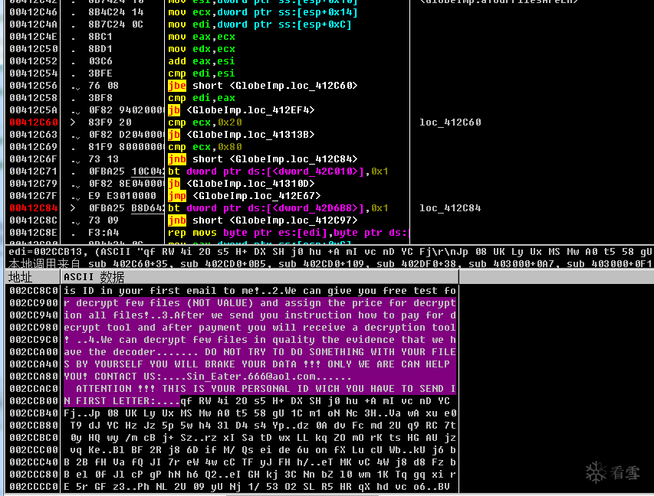The width and height of the screenshot is (654, 496).
Task: Click the 'mov edx,ecx' instruction
Action: pos(202,49)
